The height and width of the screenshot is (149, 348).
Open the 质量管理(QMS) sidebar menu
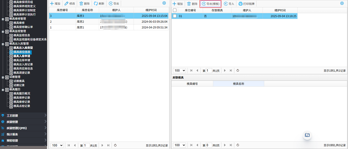coord(23,128)
